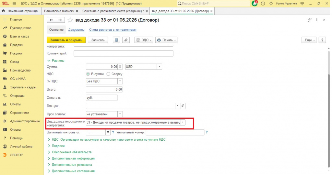The image size is (332, 175).
Task: Add contract to favorites star
Action: (x=70, y=20)
